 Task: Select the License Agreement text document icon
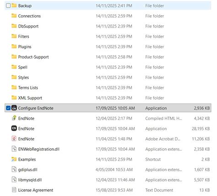14,190
